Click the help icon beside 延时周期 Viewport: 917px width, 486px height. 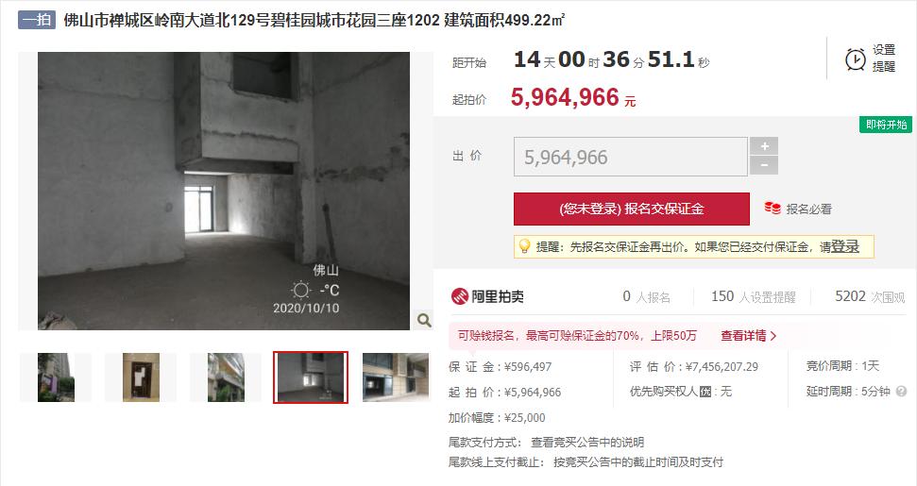click(901, 392)
